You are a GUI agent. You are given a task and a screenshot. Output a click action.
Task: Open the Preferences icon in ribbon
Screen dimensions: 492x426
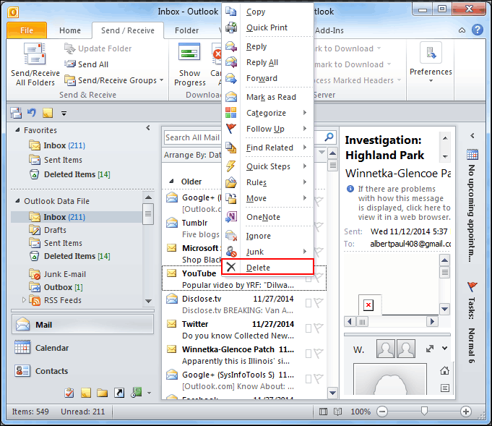431,53
